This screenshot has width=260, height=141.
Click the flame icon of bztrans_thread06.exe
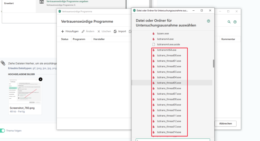click(x=153, y=88)
